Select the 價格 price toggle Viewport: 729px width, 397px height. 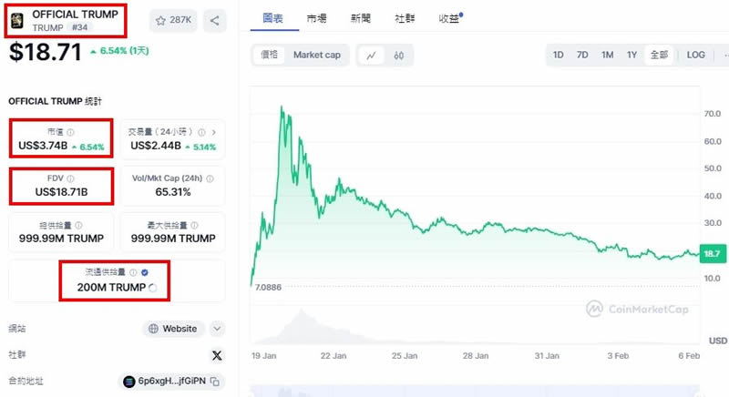click(x=270, y=56)
